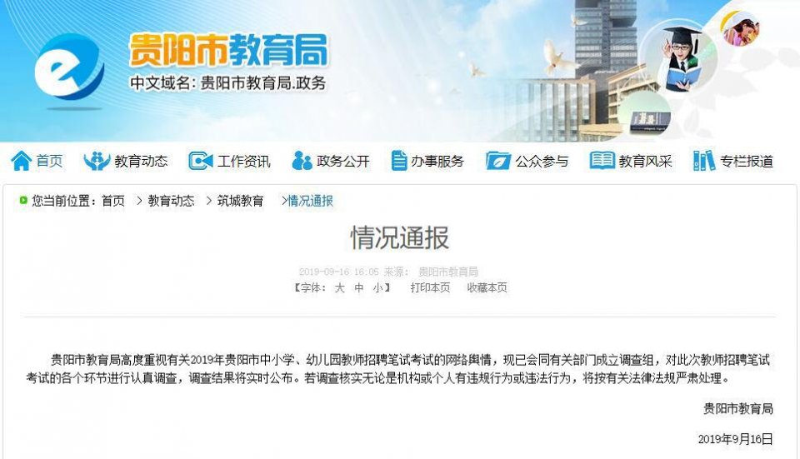Click the document icon beside 办事服务
800x459 pixels.
coord(399,161)
